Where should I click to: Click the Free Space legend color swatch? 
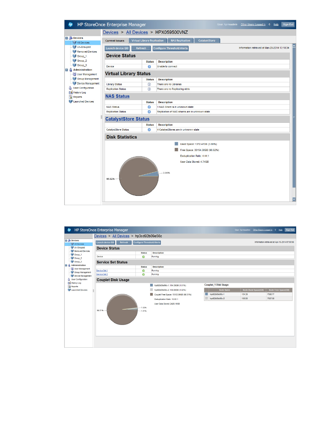pyautogui.click(x=176, y=150)
